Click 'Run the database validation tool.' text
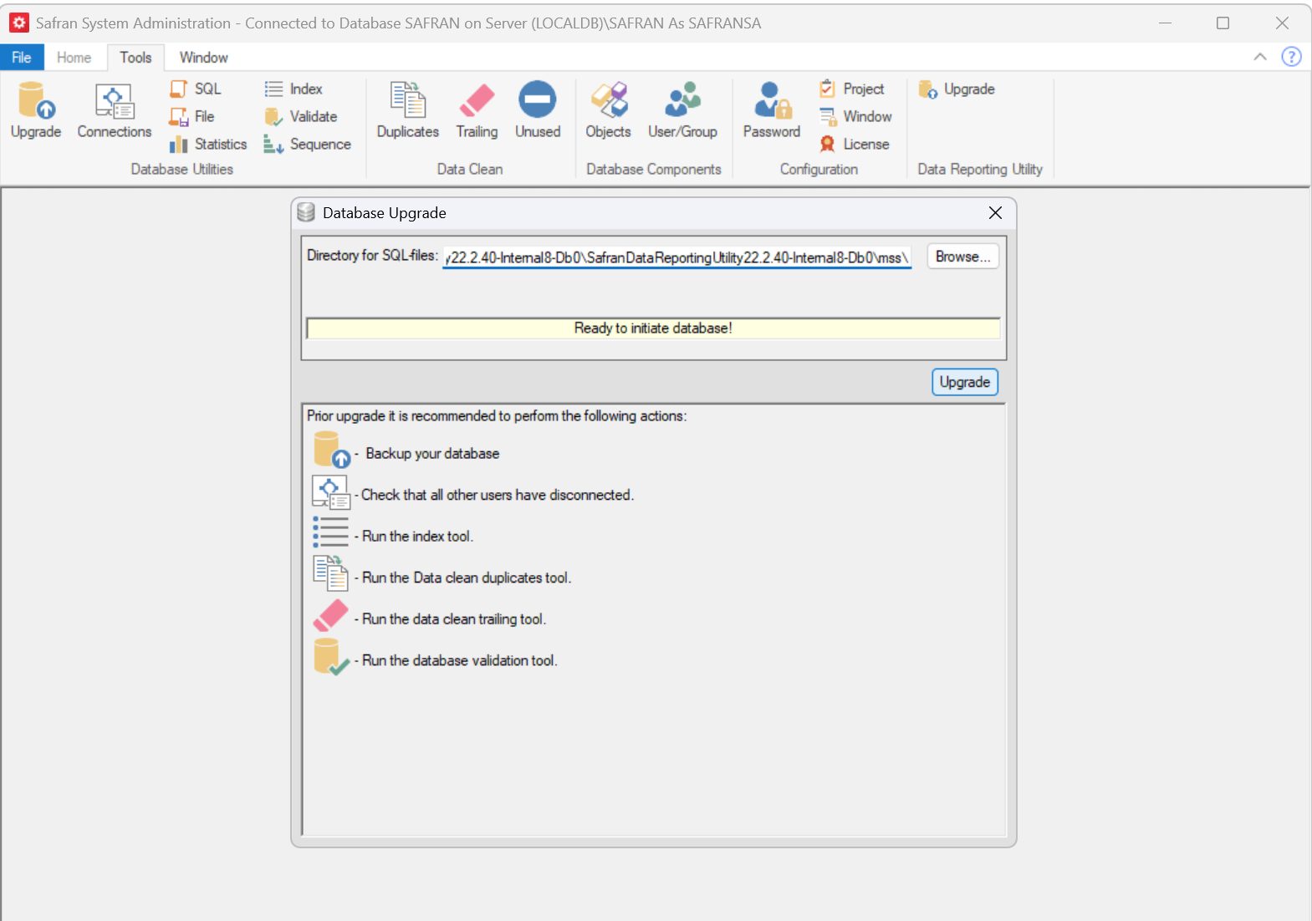The image size is (1312, 921). tap(460, 660)
